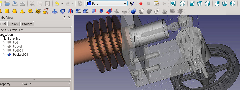Viewport: 240px width, 90px height.
Task: Open the Part workbench dropdown
Action: [x=107, y=3]
